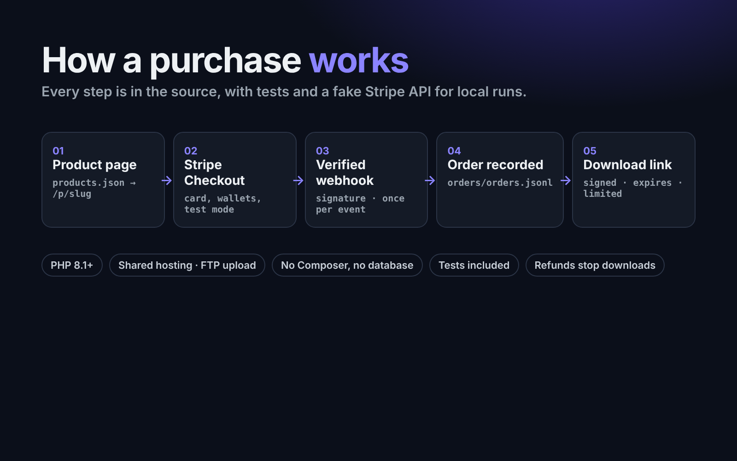Select the "Refunds stop downloads" pill

coord(595,265)
